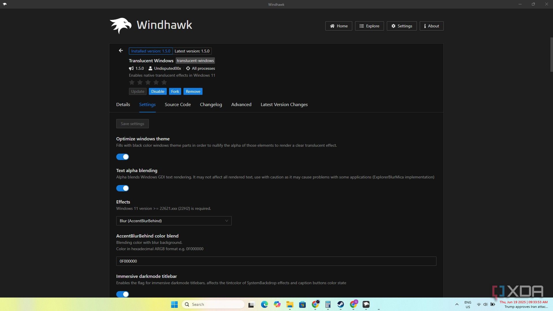The image size is (553, 311).
Task: Open Copilot from the taskbar
Action: tap(277, 304)
